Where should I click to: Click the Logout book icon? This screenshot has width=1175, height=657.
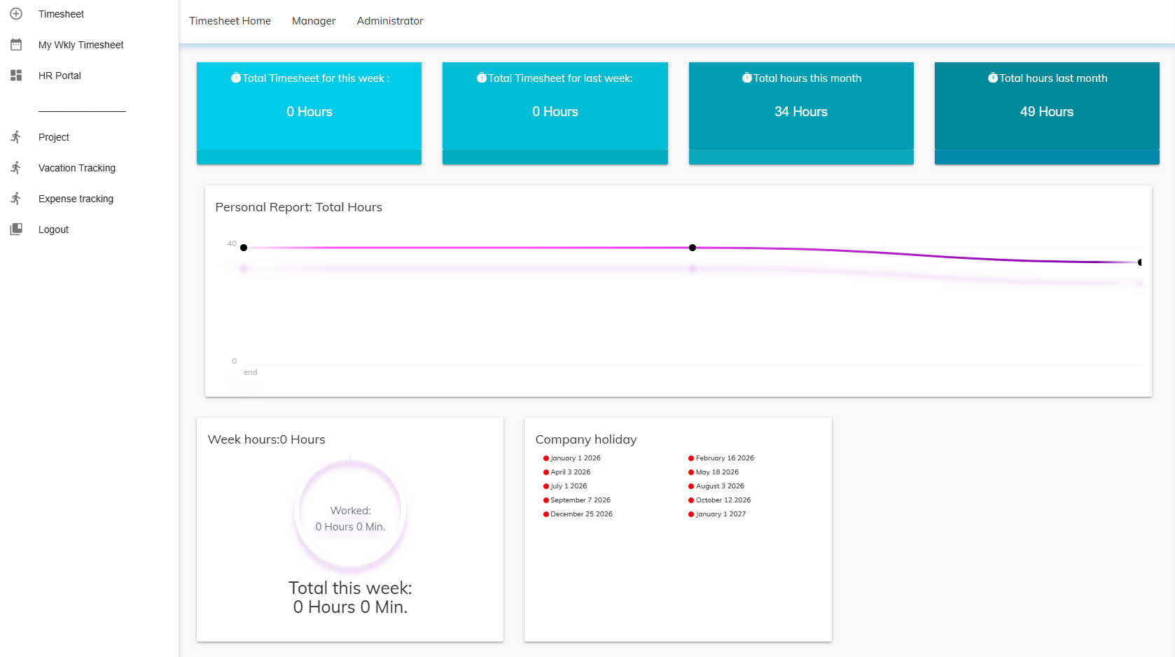16,229
